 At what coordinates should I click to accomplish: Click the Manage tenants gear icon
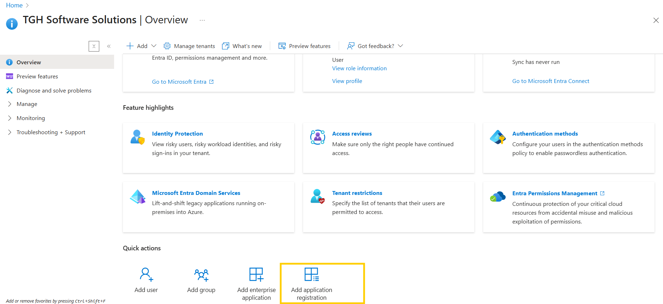click(x=167, y=46)
